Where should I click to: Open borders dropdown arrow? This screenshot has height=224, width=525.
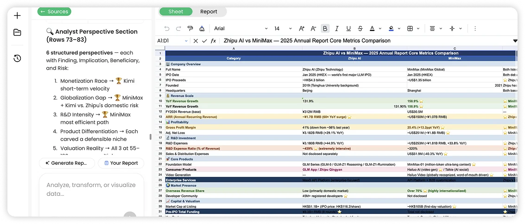[418, 28]
